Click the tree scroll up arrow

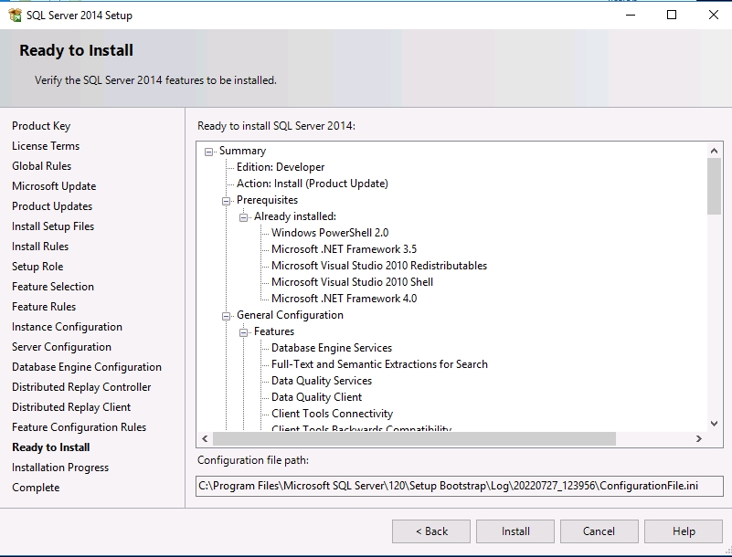[714, 151]
